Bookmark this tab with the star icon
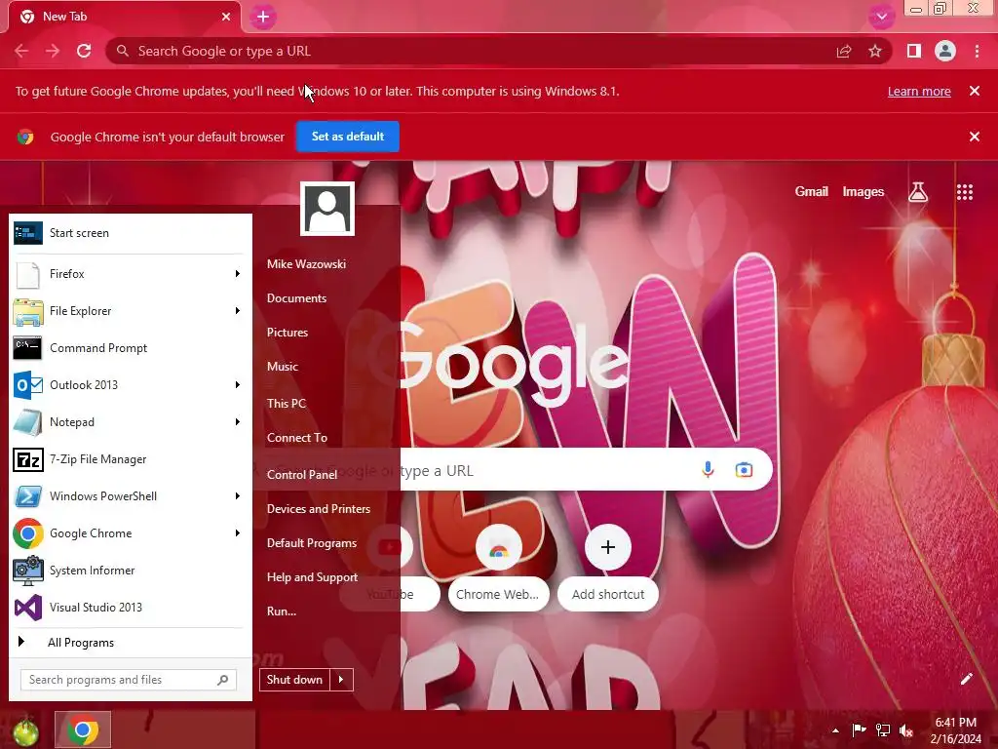 click(x=875, y=51)
